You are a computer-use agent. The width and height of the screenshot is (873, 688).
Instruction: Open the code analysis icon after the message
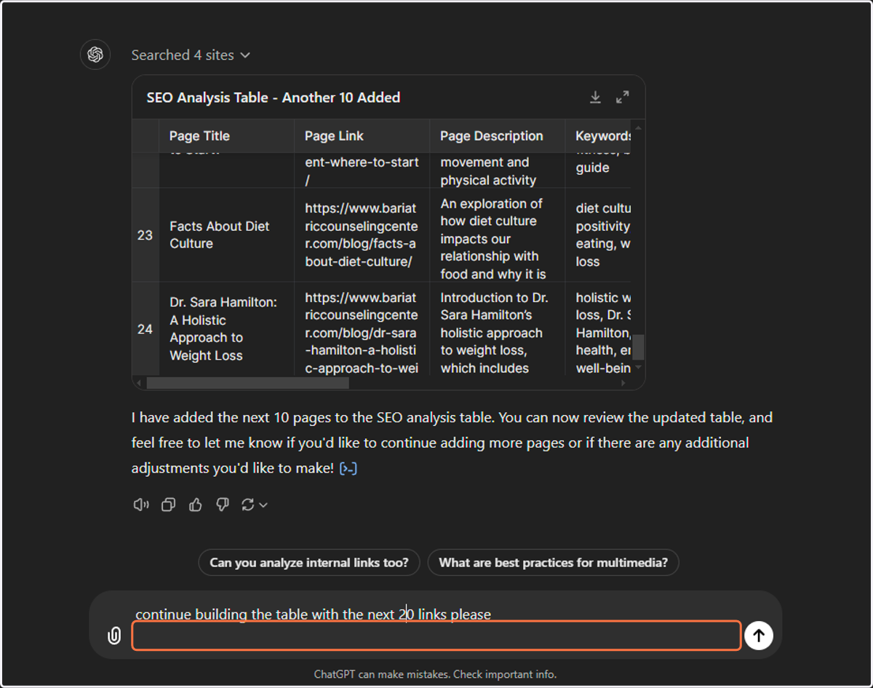348,469
